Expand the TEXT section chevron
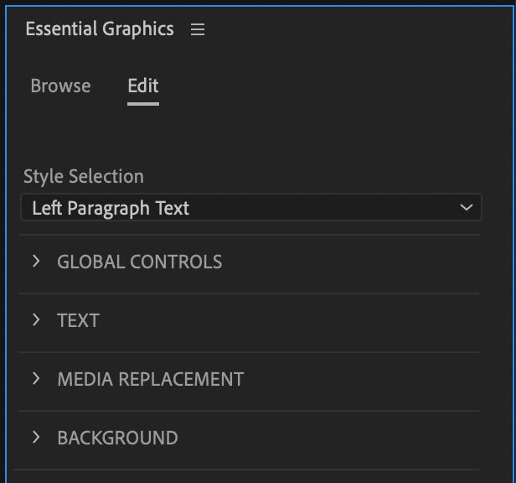Screen dimensions: 516x483 (36, 320)
